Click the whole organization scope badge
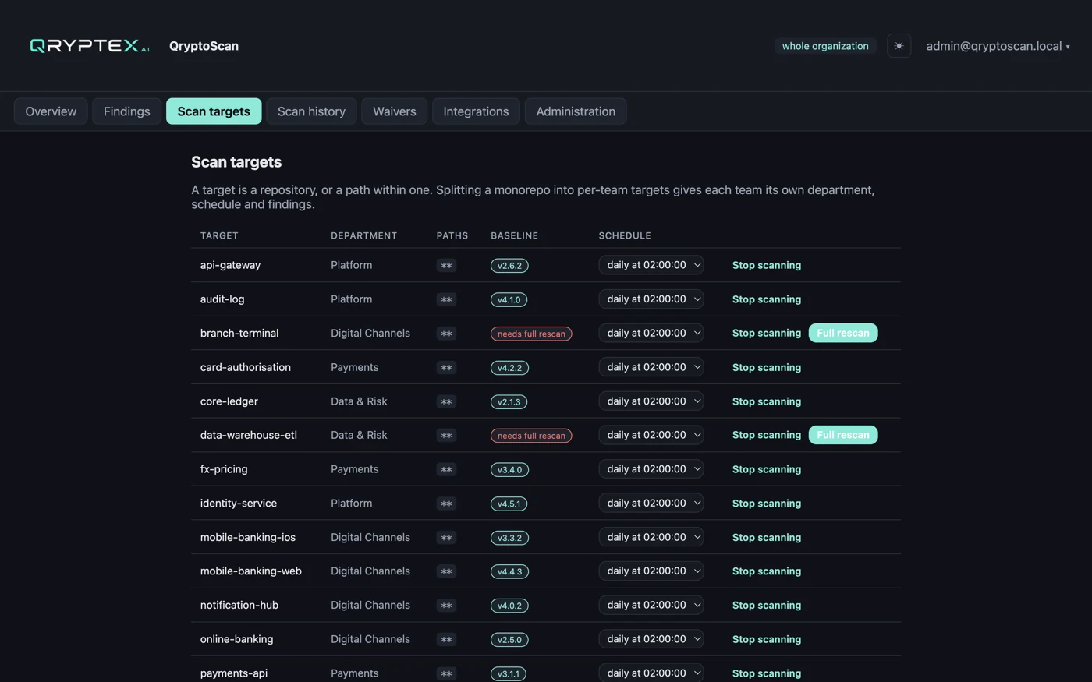 (x=825, y=46)
